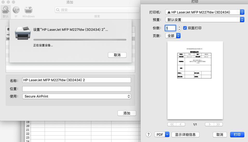Click the Add window close button
This screenshot has height=142, width=248.
pyautogui.click(x=3, y=2)
